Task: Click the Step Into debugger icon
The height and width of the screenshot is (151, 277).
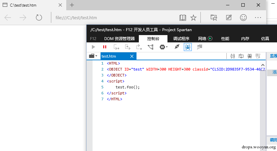Action: point(116,47)
